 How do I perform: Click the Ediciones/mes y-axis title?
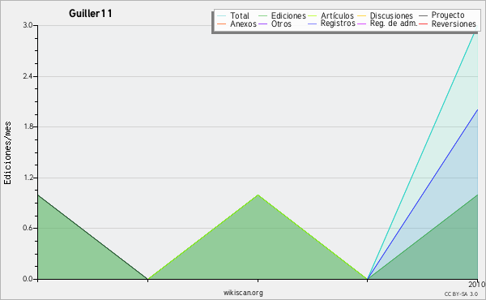(x=7, y=152)
